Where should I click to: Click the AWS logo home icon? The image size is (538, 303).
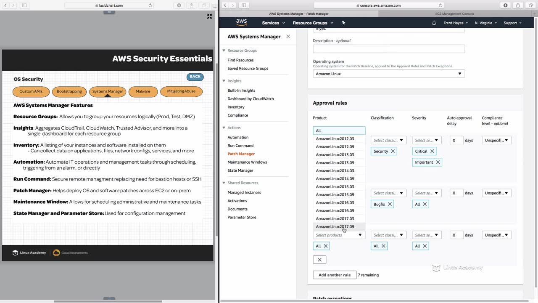pos(241,22)
